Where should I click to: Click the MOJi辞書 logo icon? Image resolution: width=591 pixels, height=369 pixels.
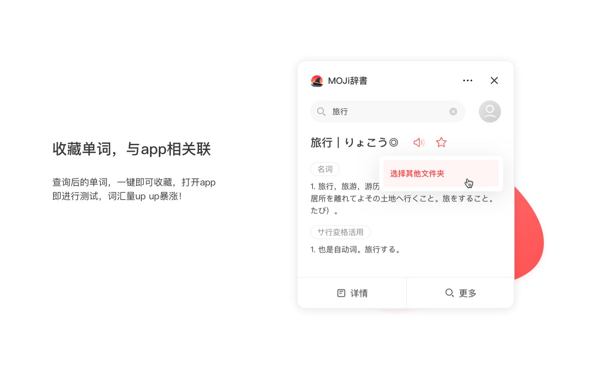pyautogui.click(x=317, y=81)
